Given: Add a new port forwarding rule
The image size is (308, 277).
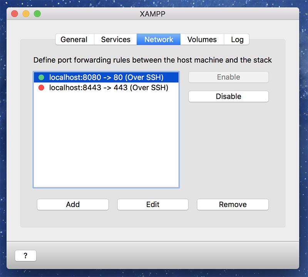Looking at the screenshot, I should 73,205.
